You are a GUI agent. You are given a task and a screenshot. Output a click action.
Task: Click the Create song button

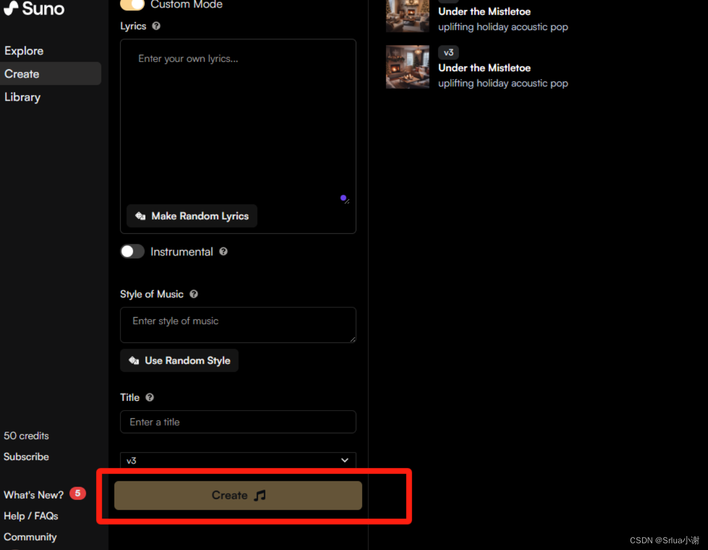238,495
